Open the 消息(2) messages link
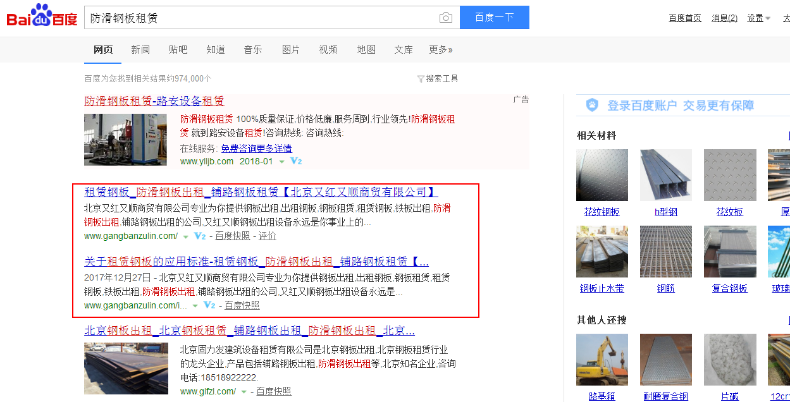Screen dimensions: 790x402 (724, 18)
